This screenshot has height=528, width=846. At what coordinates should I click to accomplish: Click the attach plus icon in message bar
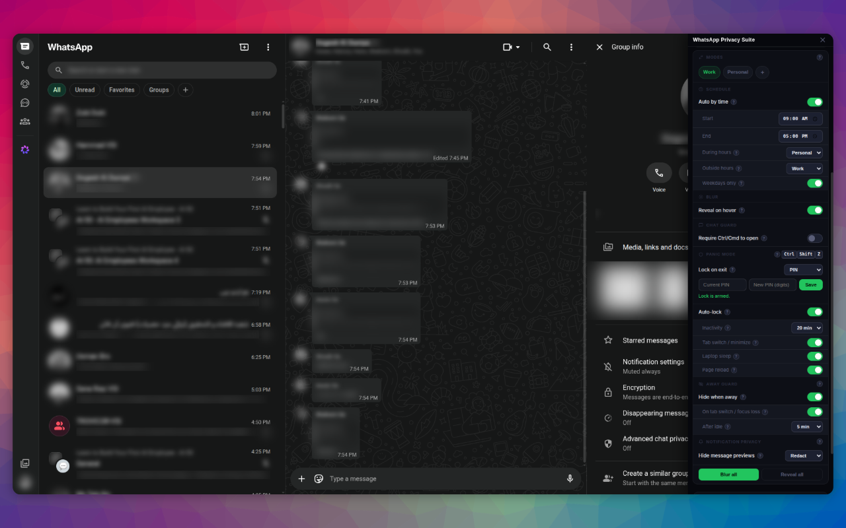(301, 478)
